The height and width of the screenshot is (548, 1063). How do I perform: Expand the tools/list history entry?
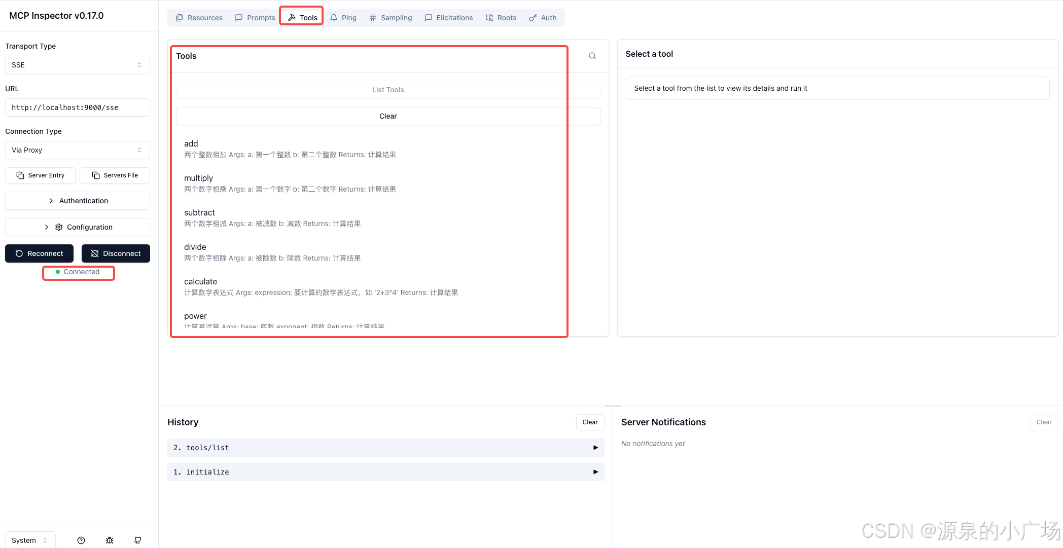tap(385, 448)
